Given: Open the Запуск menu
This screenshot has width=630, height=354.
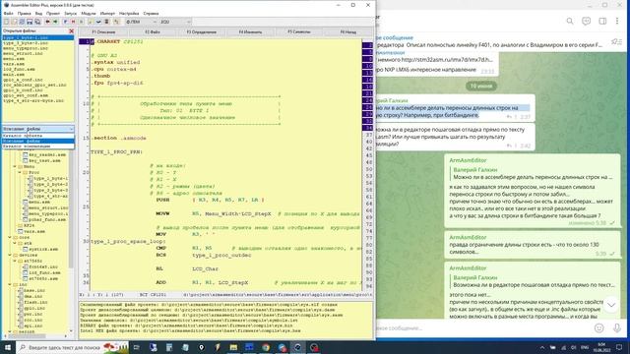Looking at the screenshot, I should 70,13.
